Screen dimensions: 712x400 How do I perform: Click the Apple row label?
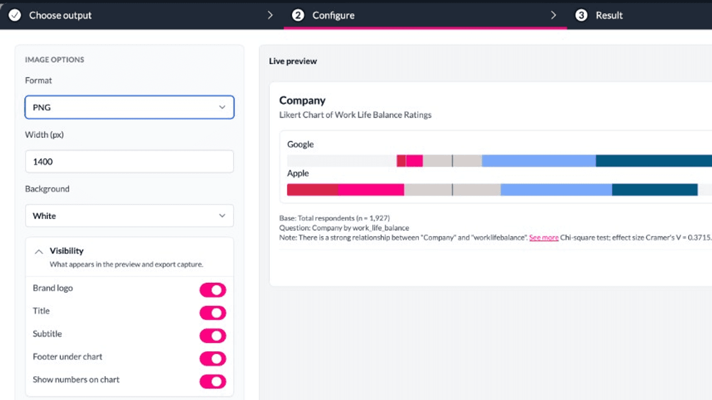pyautogui.click(x=298, y=173)
